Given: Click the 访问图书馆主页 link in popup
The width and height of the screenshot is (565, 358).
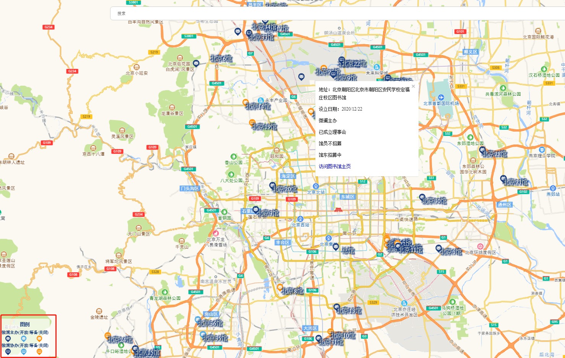Looking at the screenshot, I should [x=334, y=166].
